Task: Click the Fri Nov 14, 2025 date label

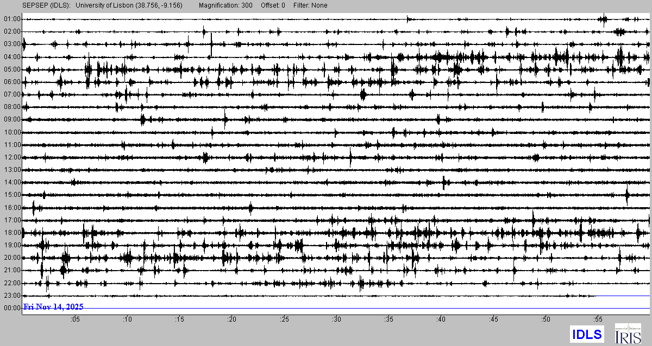Action: click(53, 307)
